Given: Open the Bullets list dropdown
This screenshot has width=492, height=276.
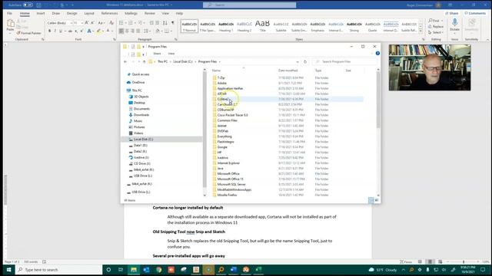Looking at the screenshot, I should point(125,23).
